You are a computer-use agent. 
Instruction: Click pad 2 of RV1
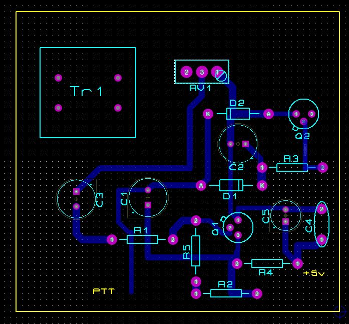[186, 72]
